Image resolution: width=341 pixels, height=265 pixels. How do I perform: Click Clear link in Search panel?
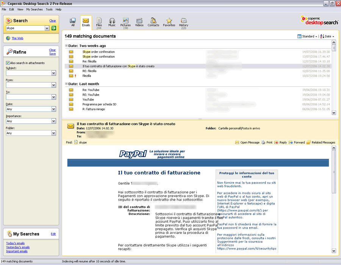coord(52,21)
